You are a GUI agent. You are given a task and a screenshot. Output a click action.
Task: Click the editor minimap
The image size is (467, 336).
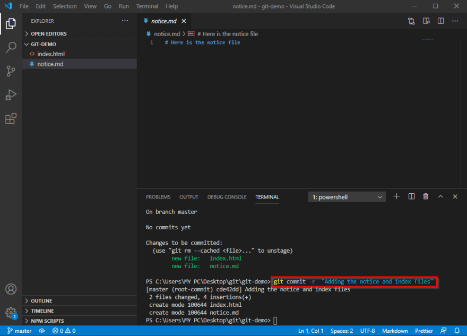[427, 39]
